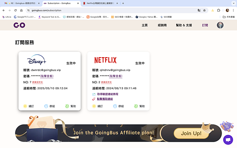Screen dimensions: 237x148
Task: Close the Gmail Goingbus tab
Action: click(x=39, y=3)
